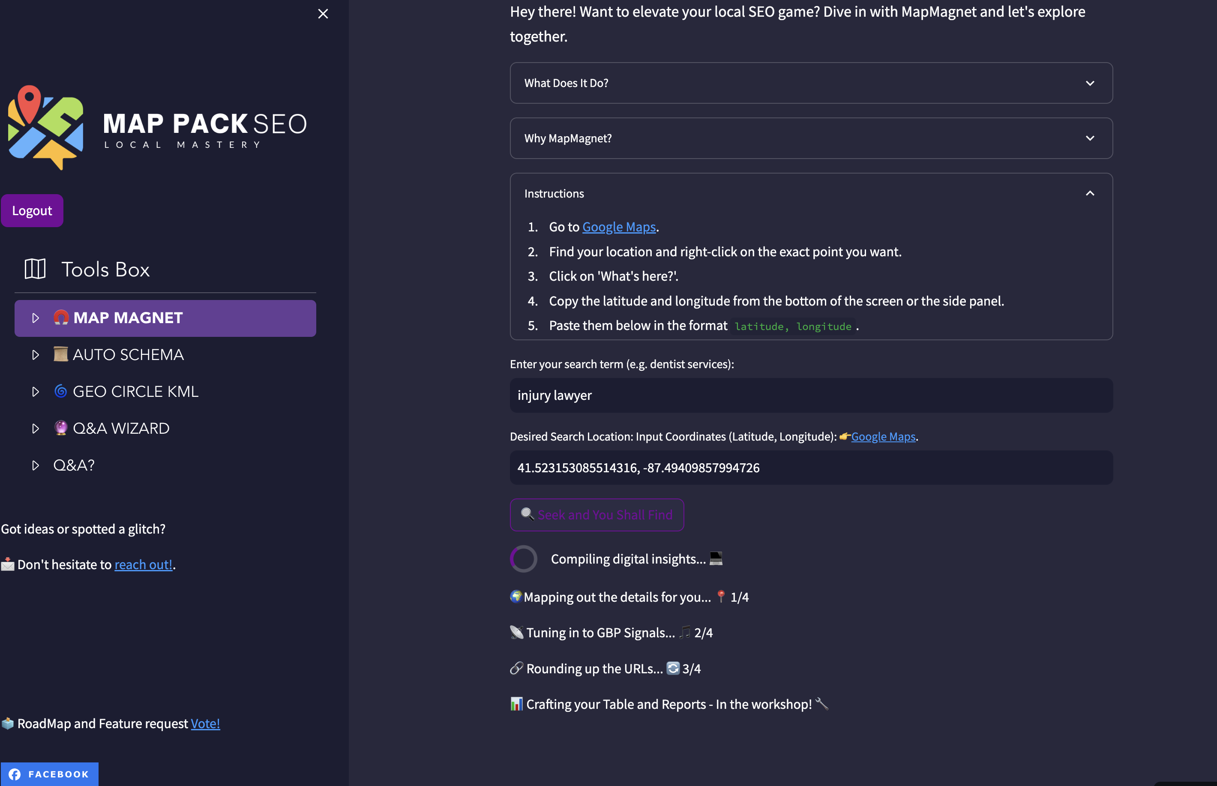Click the scroll icon beside AUTO SCHEMA
The width and height of the screenshot is (1217, 786).
[61, 354]
